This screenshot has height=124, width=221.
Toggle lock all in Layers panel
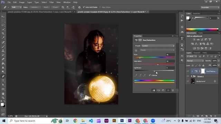(203, 65)
